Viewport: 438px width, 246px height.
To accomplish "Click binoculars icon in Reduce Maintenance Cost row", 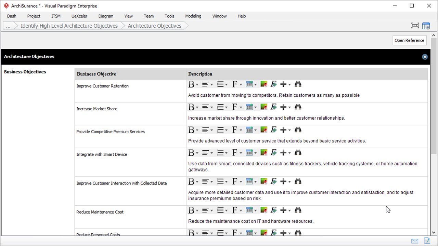I will [298, 210].
